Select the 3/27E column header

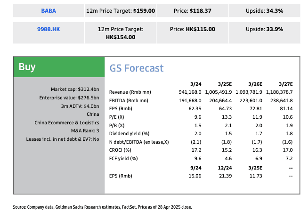pos(285,82)
